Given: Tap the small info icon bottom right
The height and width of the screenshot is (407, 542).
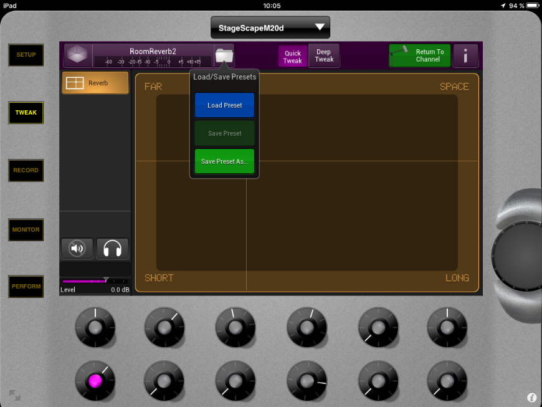Looking at the screenshot, I should 531,397.
